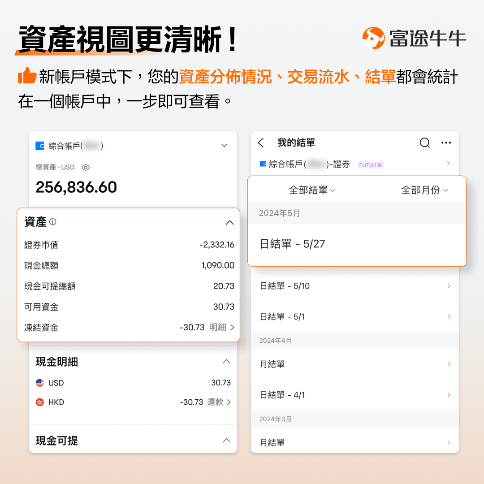Open 明細 details for frozen funds

(x=222, y=328)
